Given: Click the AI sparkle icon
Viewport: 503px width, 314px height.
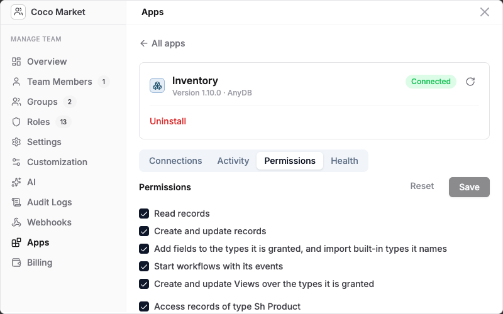Looking at the screenshot, I should (16, 182).
